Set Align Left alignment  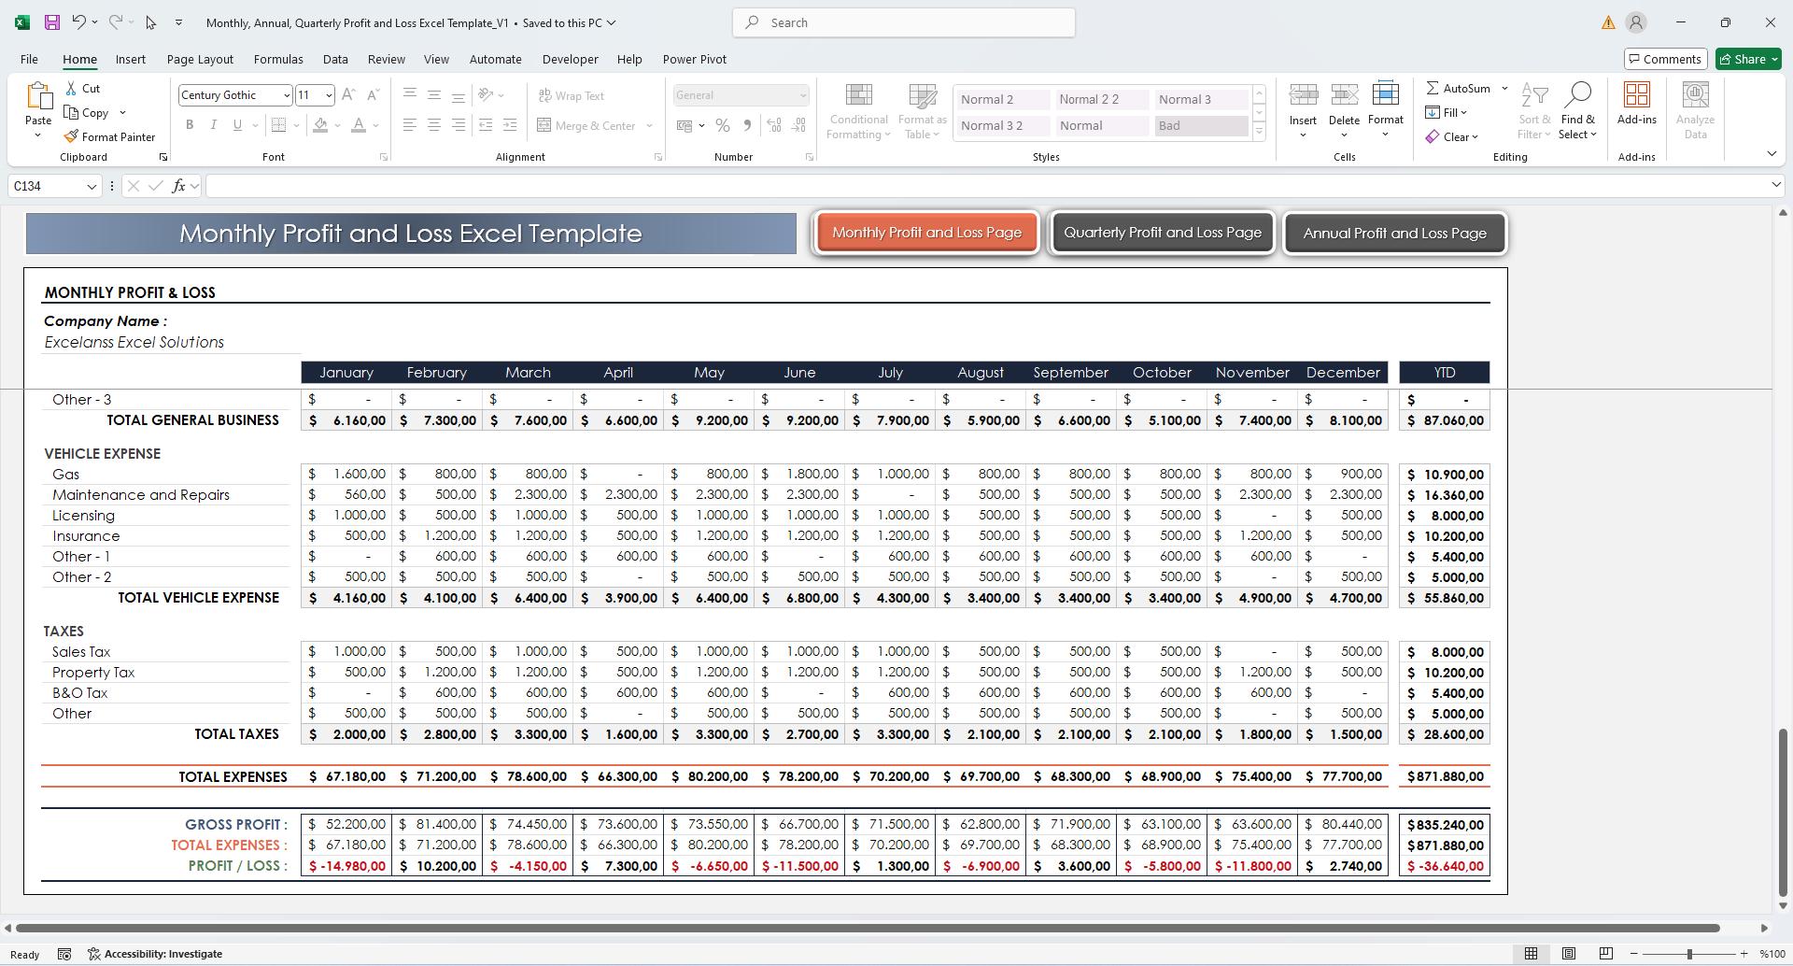(x=409, y=125)
